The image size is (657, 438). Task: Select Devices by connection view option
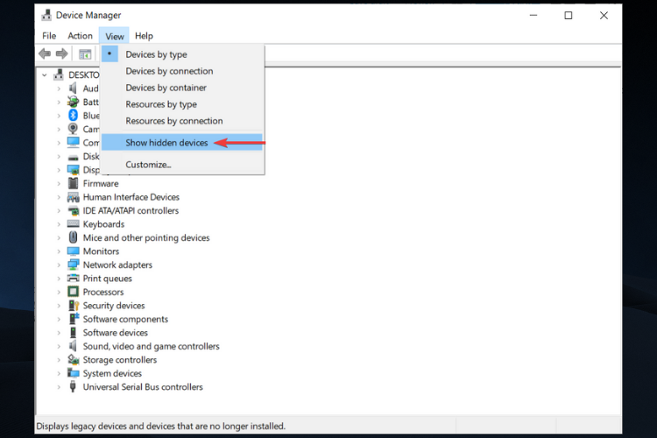click(183, 71)
